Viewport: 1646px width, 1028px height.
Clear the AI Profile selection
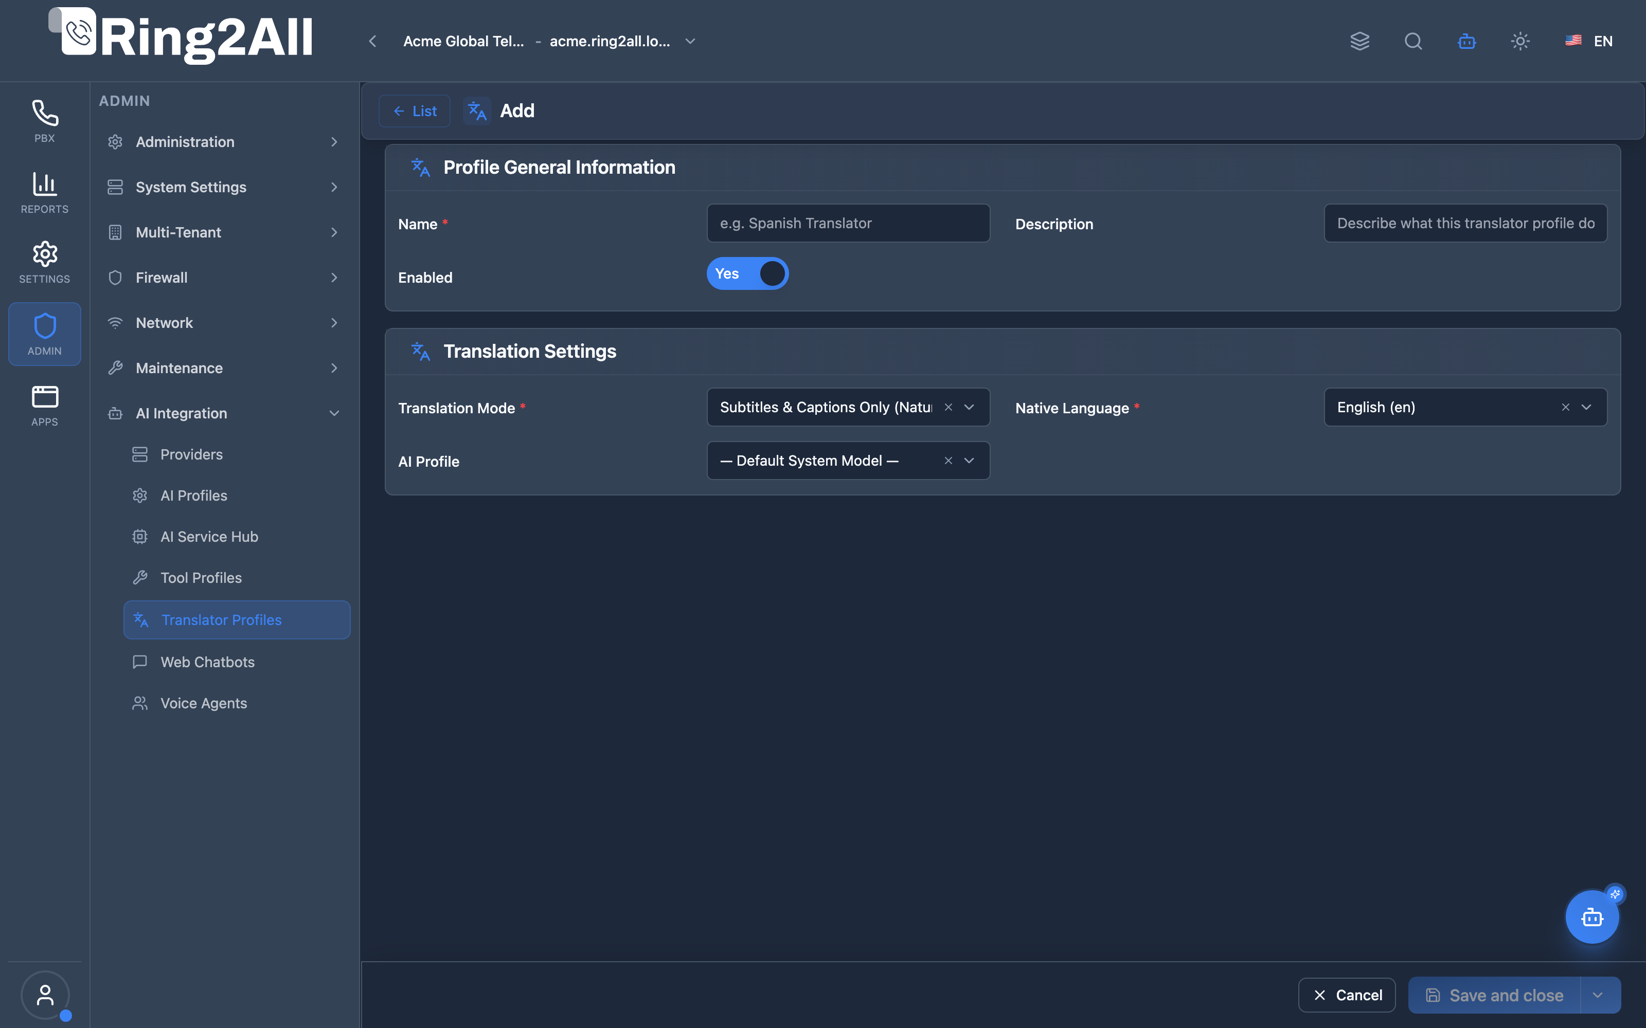pos(948,461)
